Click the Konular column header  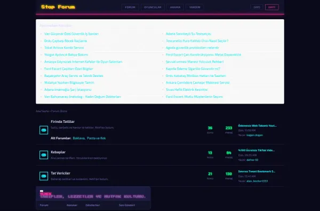point(72,205)
